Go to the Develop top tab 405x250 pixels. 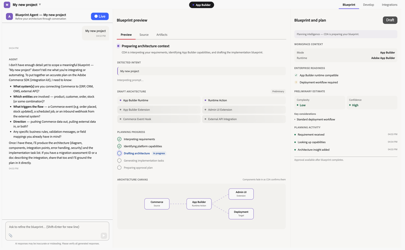368,5
